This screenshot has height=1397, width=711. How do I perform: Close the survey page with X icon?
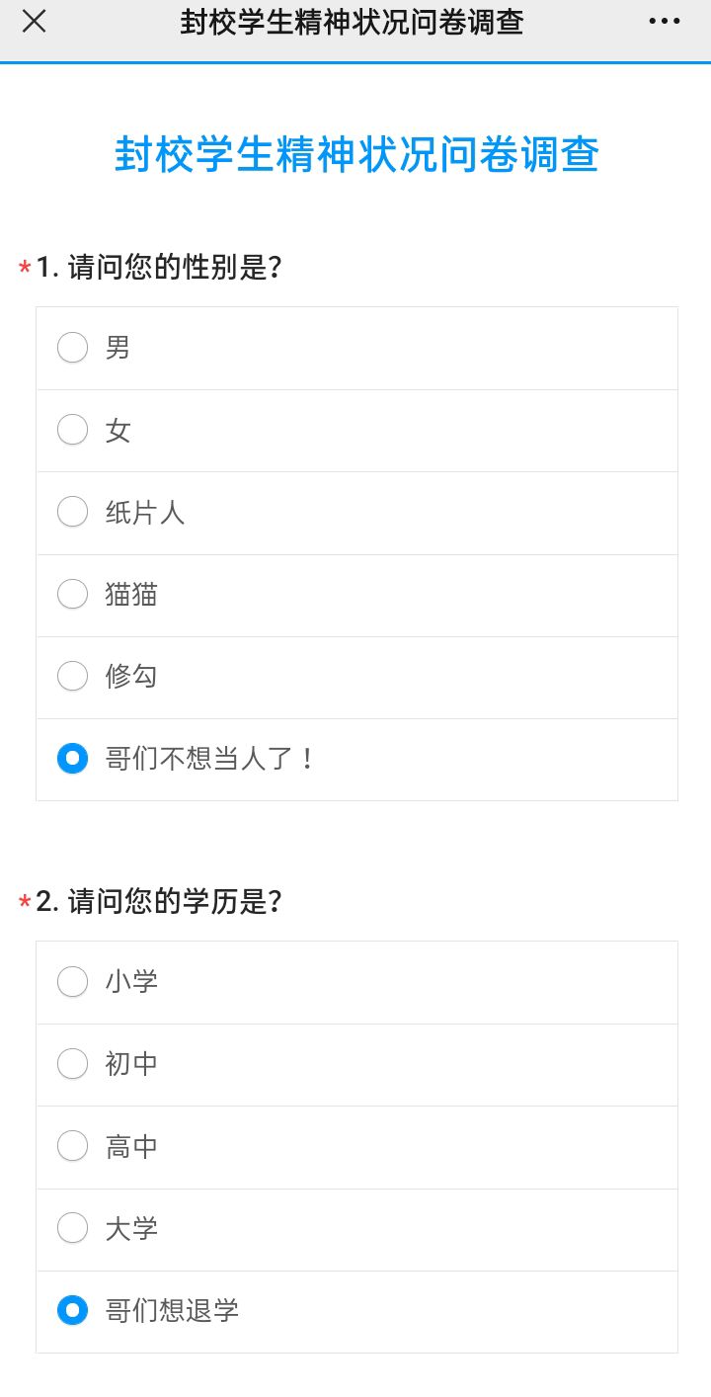[34, 22]
